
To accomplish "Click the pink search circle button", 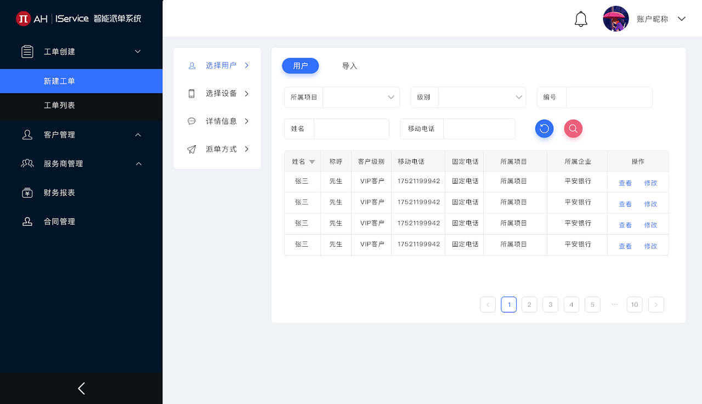I will click(573, 128).
